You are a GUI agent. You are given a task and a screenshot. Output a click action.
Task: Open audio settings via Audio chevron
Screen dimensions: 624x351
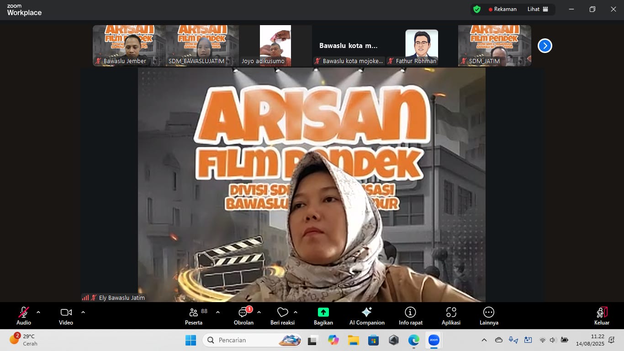(x=37, y=313)
